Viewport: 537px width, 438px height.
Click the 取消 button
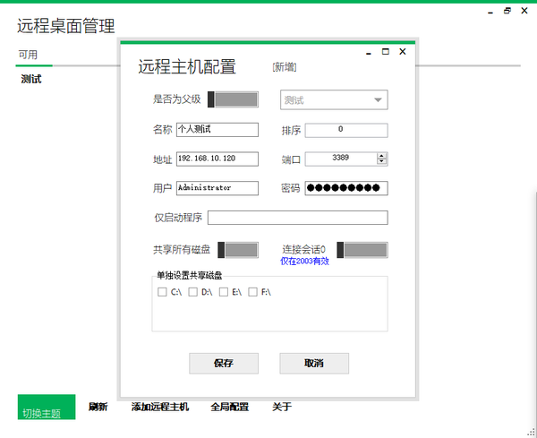314,364
